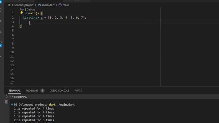
Task: Open the Problems count badge
Action: coord(42,91)
